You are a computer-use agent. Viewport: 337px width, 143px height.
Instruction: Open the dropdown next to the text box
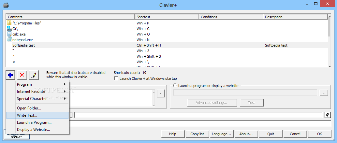tap(161, 93)
